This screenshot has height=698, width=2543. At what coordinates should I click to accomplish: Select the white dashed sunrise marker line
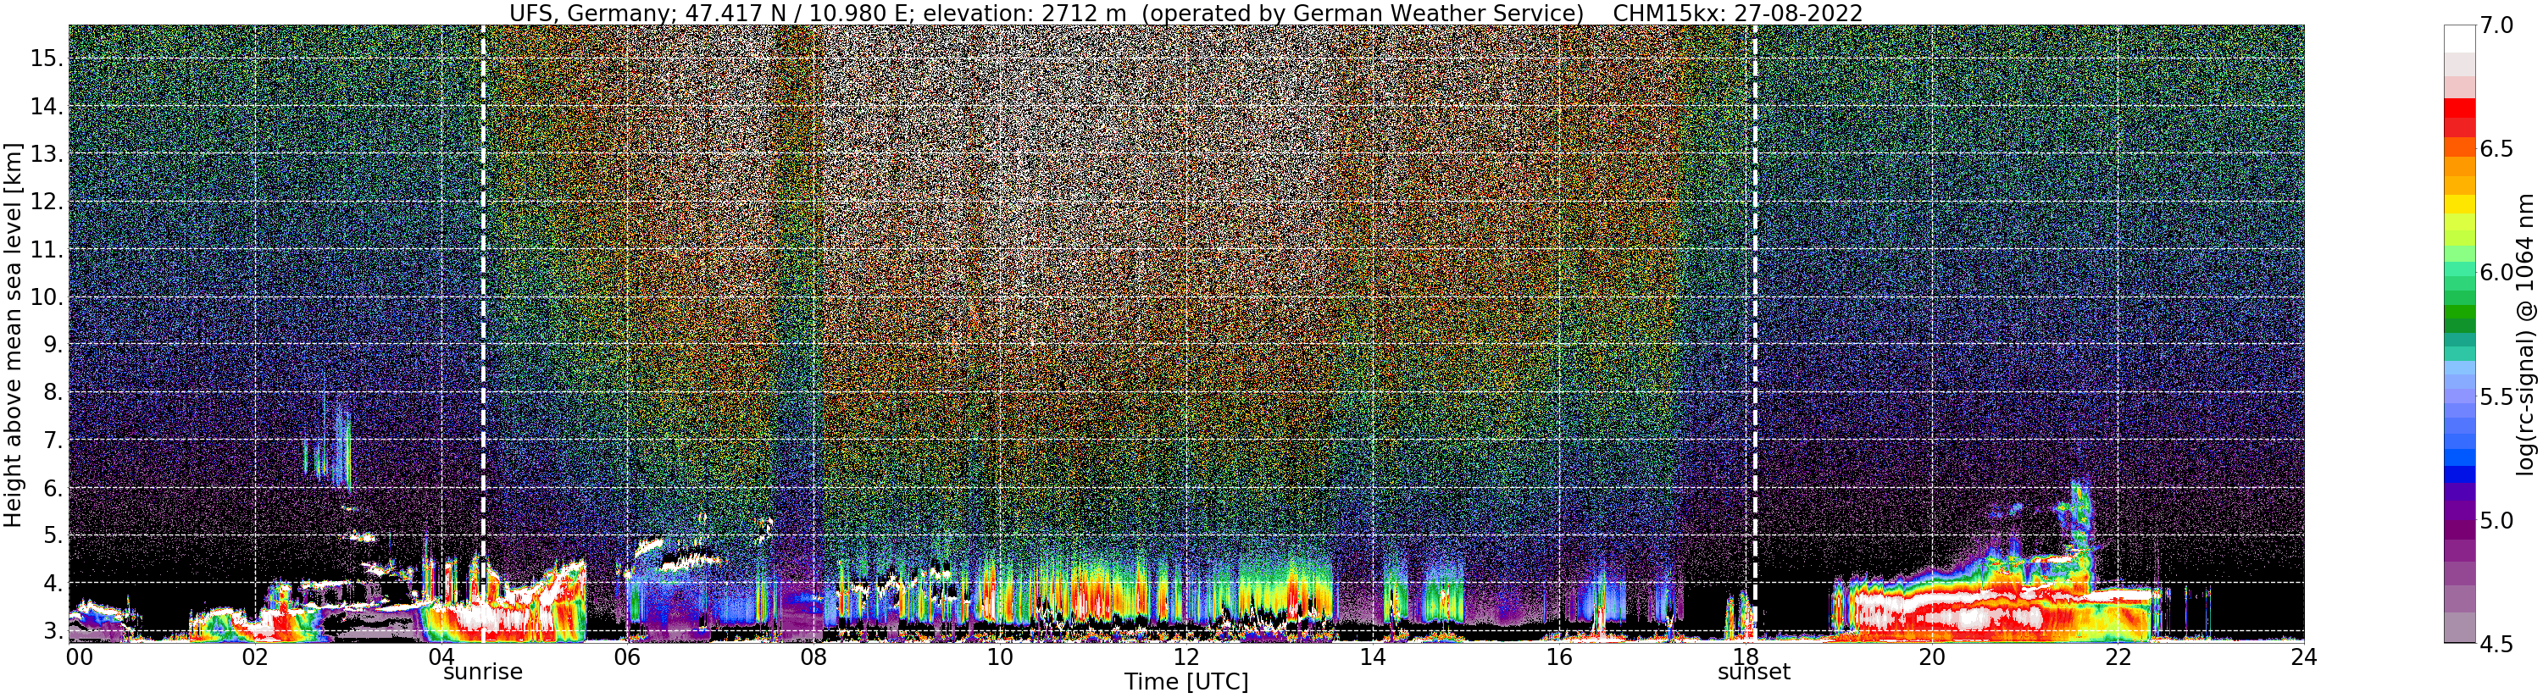[x=483, y=333]
